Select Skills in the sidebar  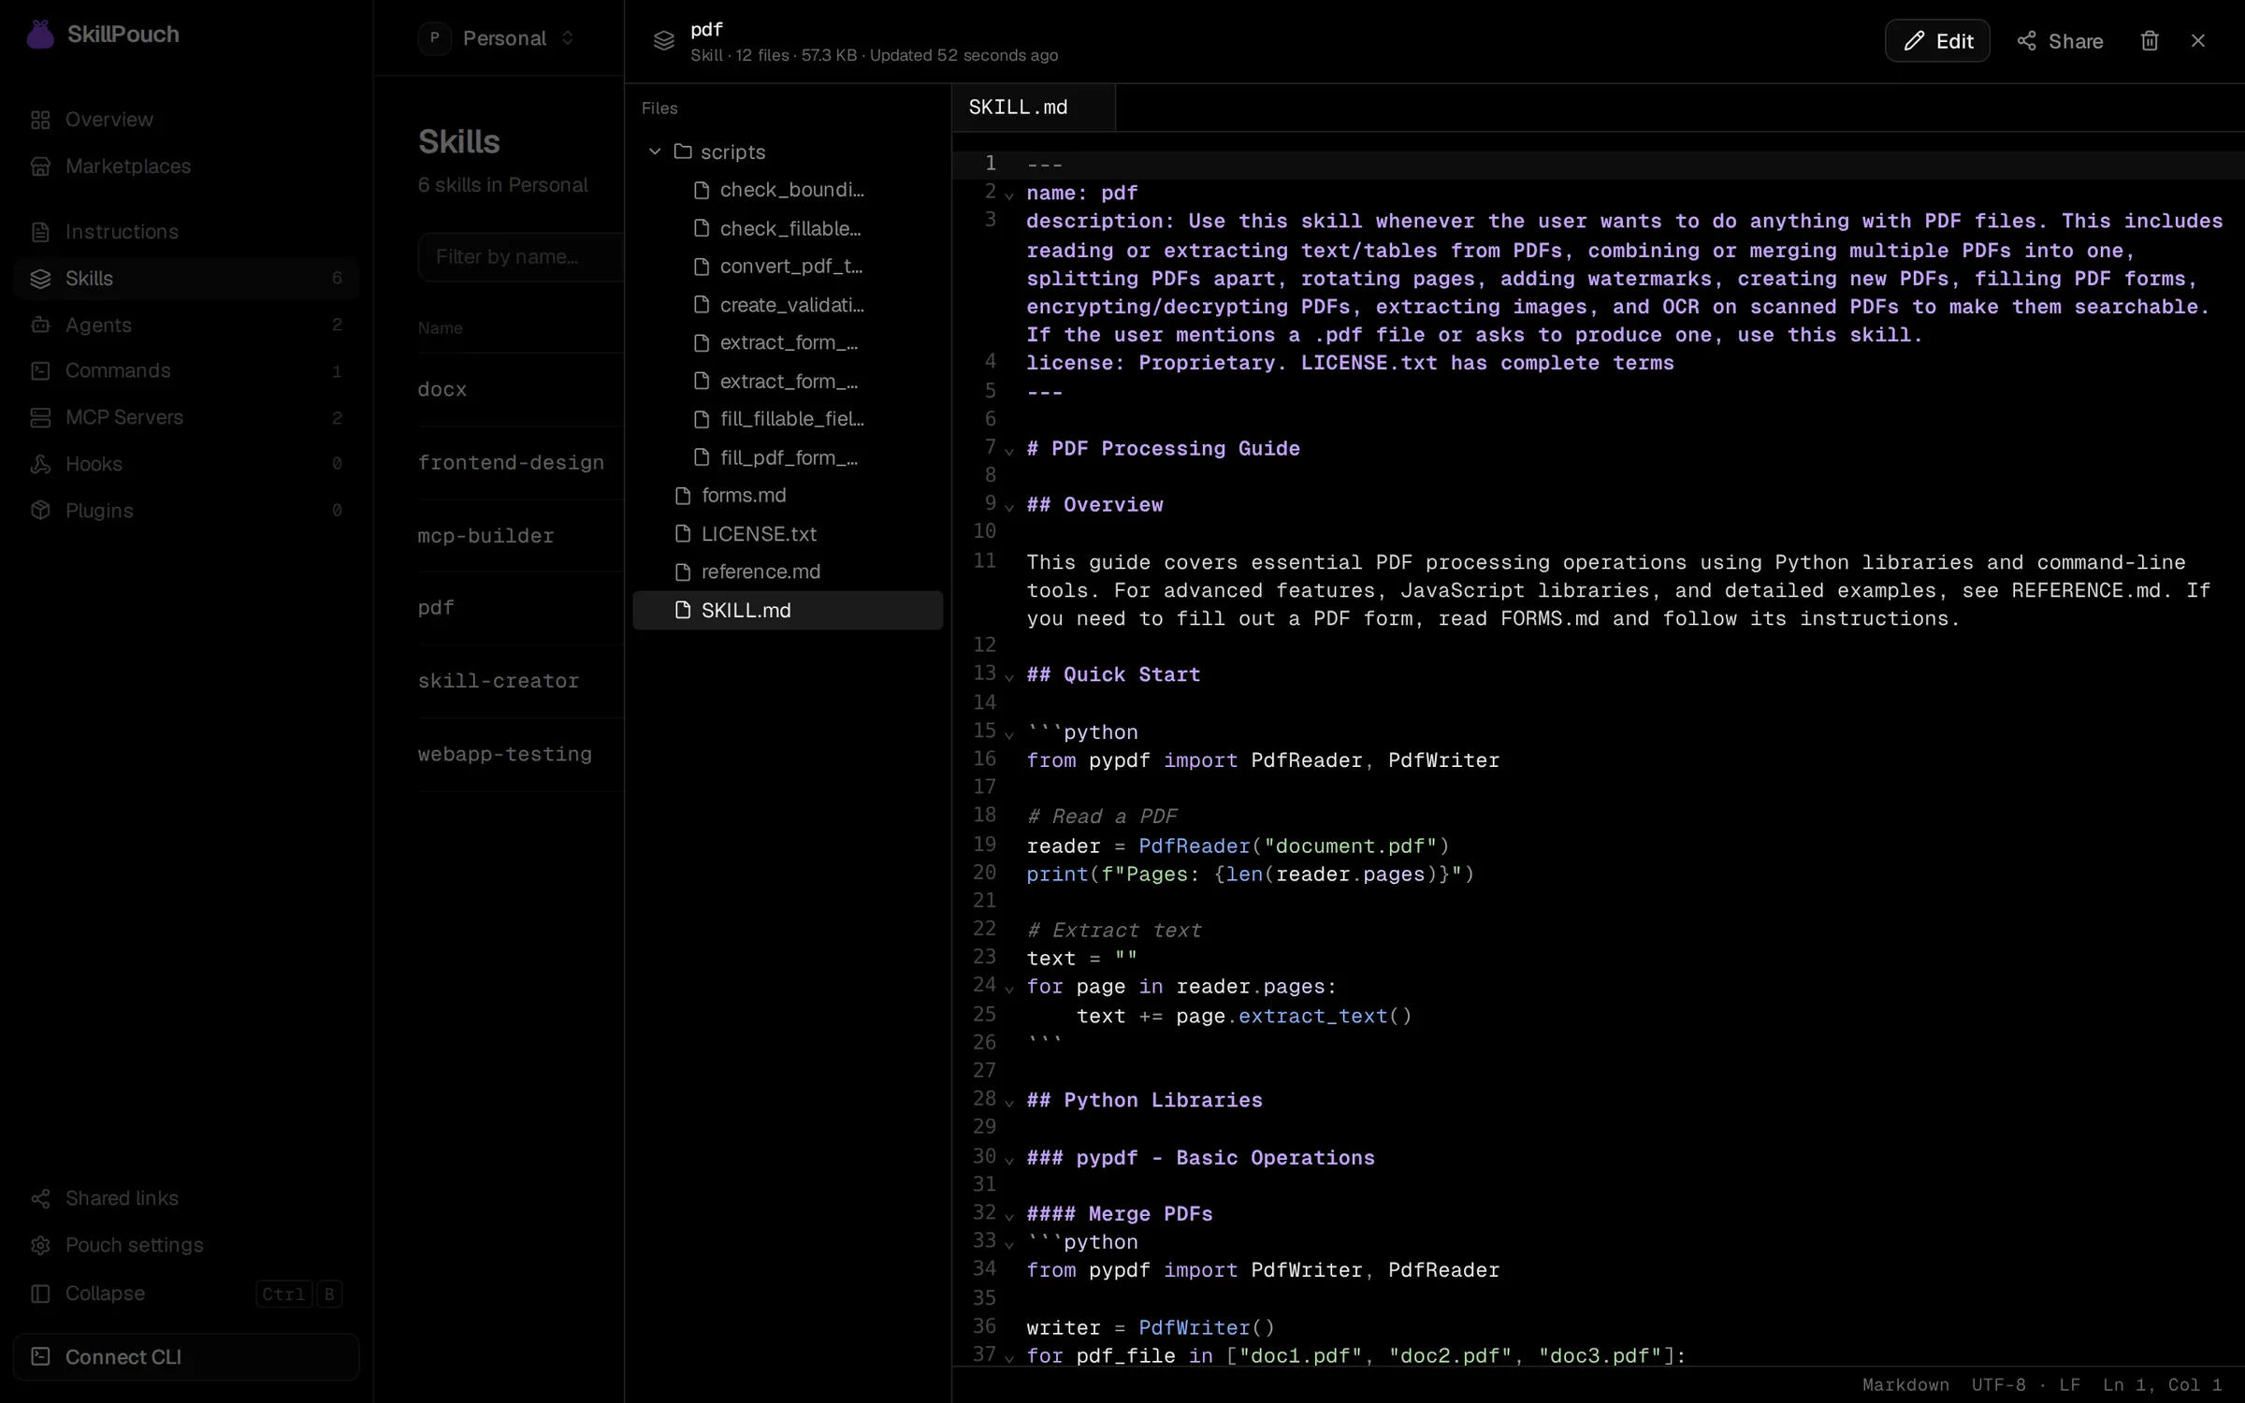186,279
